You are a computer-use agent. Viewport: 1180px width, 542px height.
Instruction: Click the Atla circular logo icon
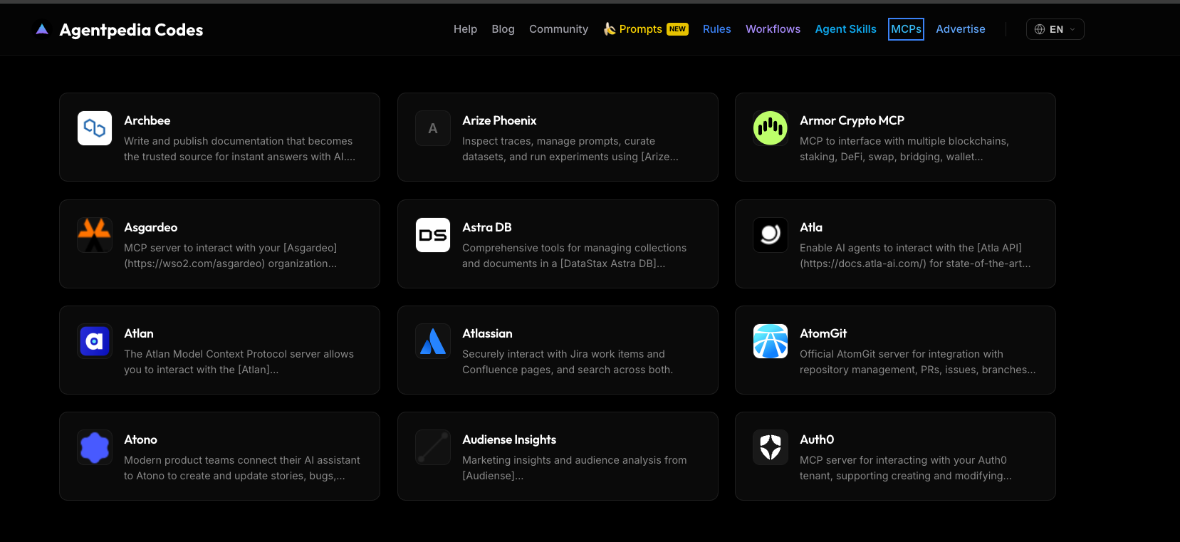(771, 235)
